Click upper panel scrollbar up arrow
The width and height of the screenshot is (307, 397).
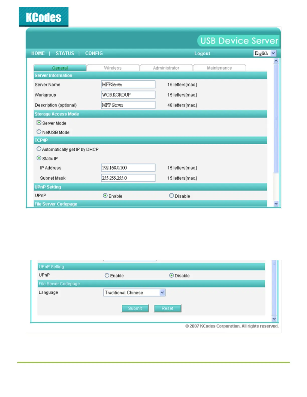pos(276,61)
